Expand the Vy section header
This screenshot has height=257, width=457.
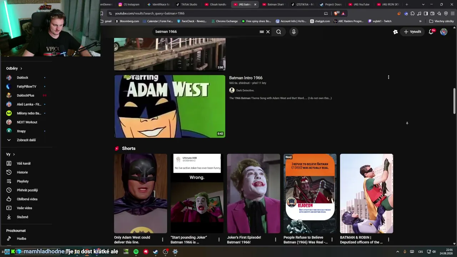coord(10,154)
